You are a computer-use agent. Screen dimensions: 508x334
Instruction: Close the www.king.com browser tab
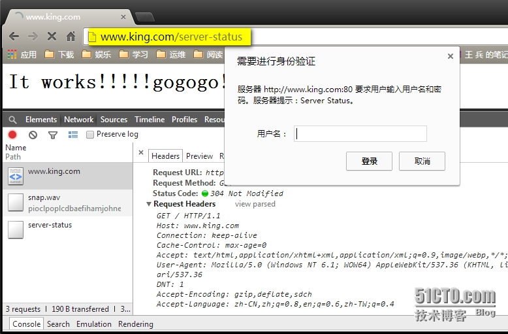(x=123, y=17)
